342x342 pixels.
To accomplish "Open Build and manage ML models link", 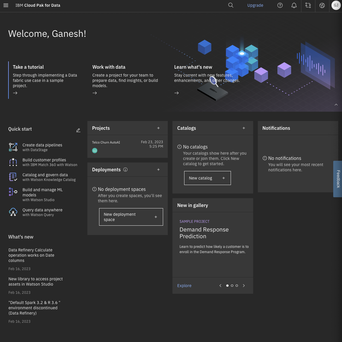I will (43, 192).
